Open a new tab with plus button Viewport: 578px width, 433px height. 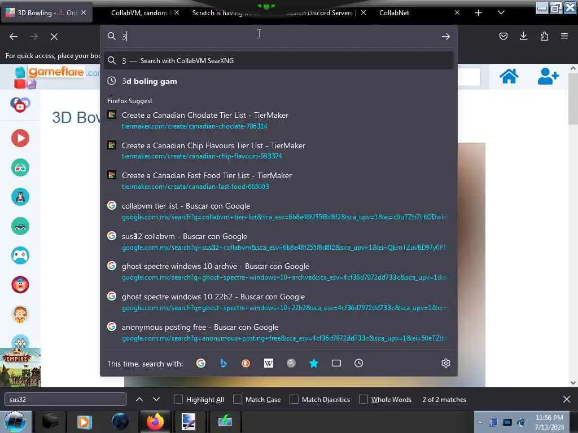pos(478,13)
